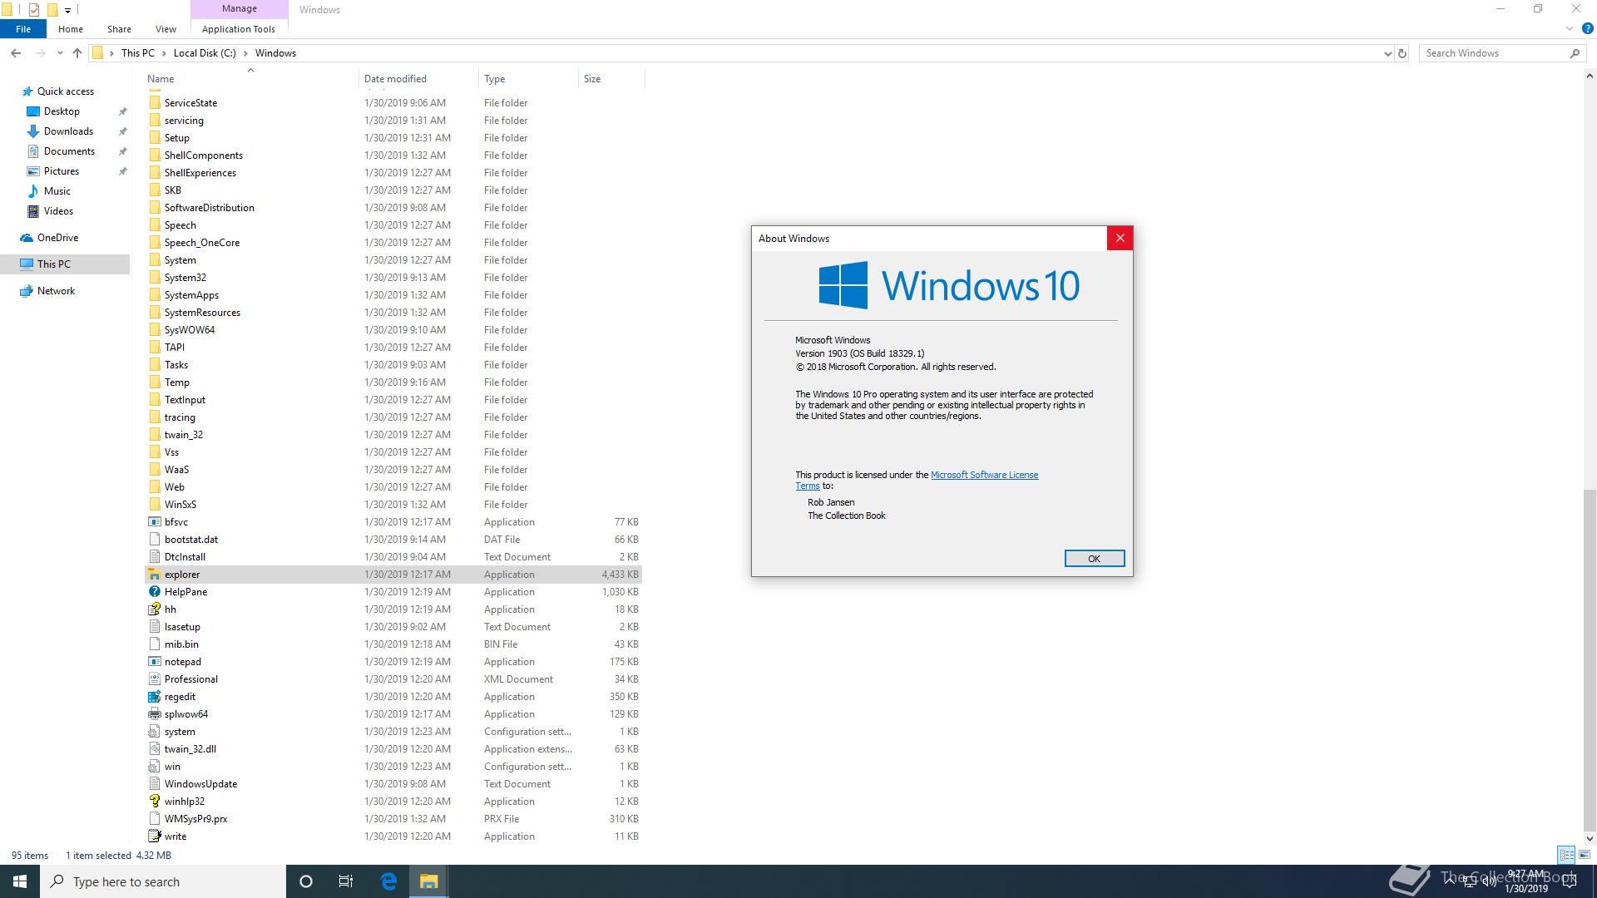Click the New folder quick access icon
Viewport: 1597px width, 898px height.
tap(52, 10)
